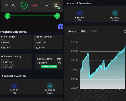
Task: Open the user profile avatar
Action: [56, 5]
